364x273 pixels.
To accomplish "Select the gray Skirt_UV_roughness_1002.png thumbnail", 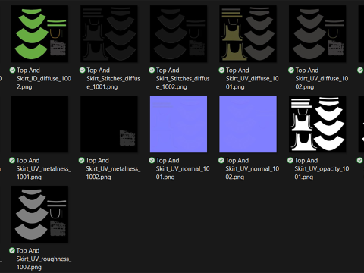I will pos(39,215).
